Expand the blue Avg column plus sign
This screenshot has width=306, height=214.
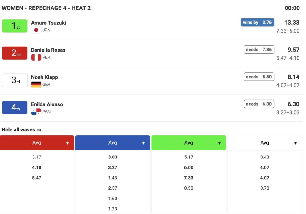pyautogui.click(x=143, y=143)
